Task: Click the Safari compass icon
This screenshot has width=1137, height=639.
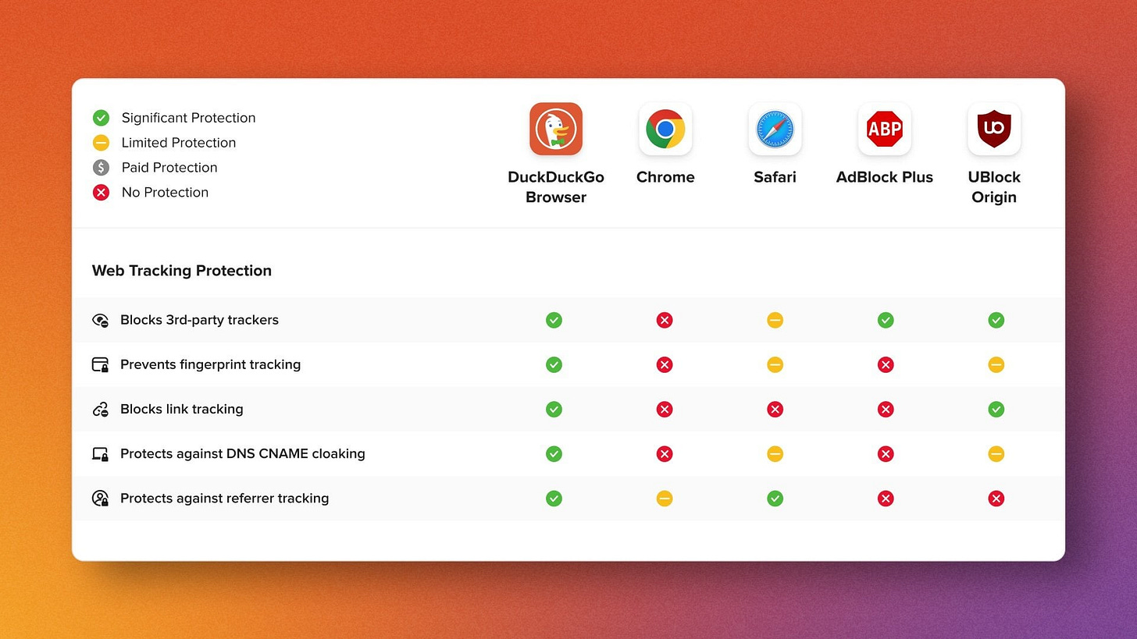Action: (x=775, y=129)
